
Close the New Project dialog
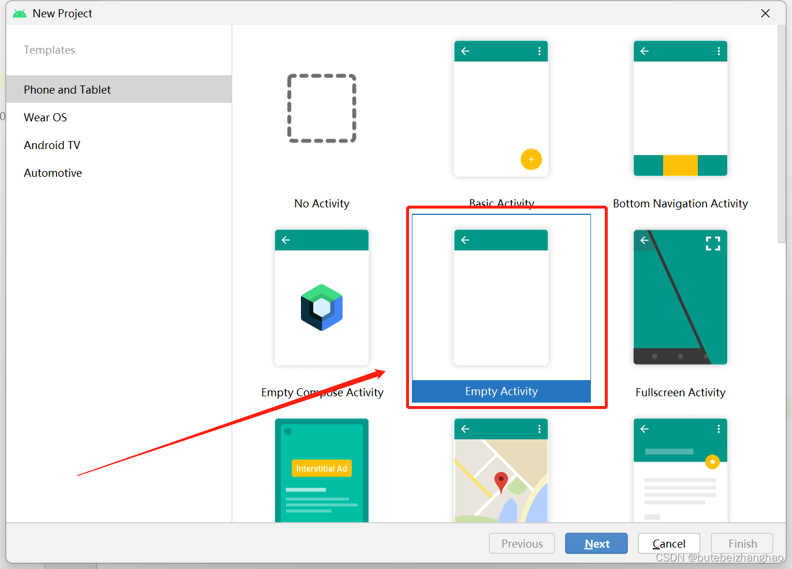765,13
